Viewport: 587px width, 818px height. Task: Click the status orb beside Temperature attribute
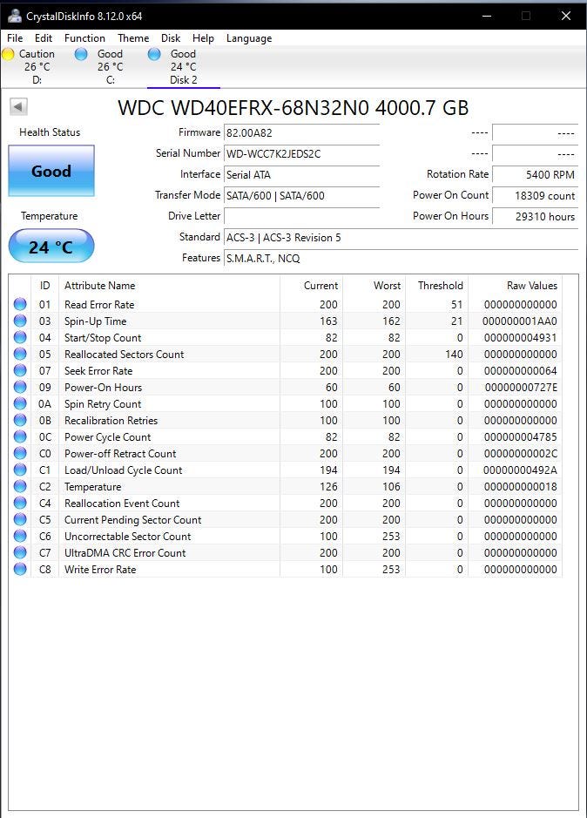point(20,487)
